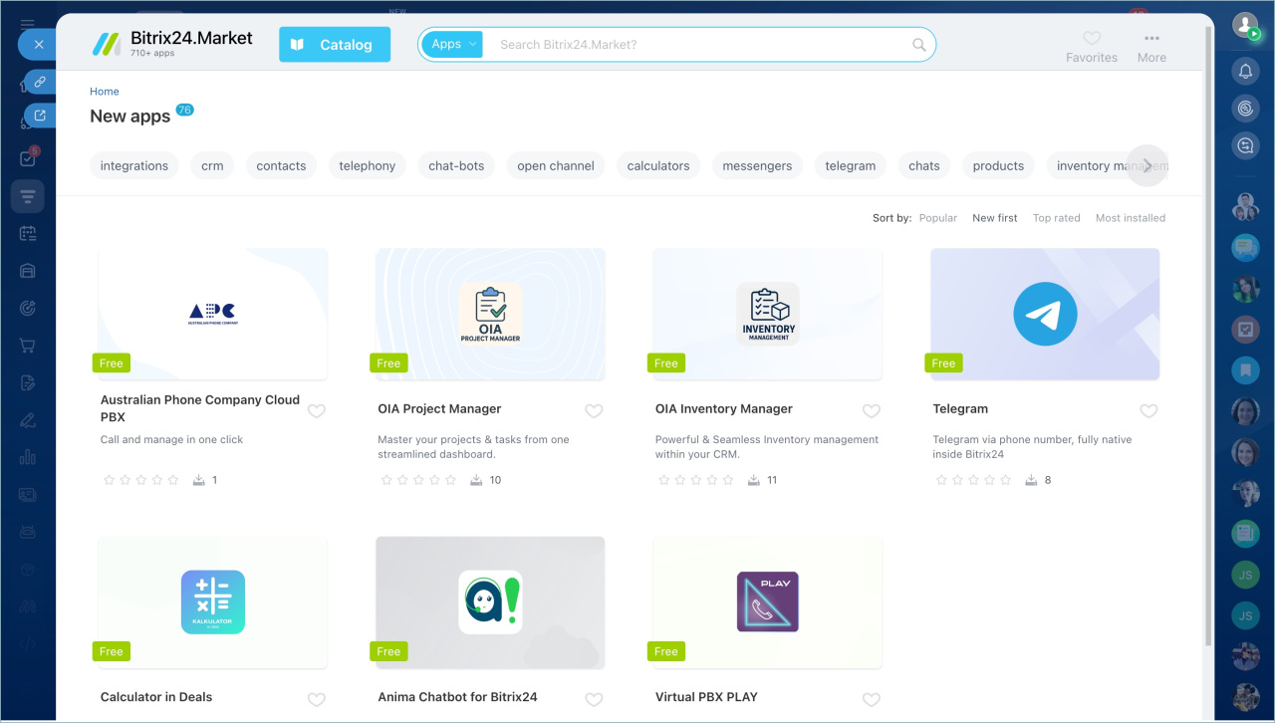Sort apps by Most installed
The image size is (1275, 723).
(1130, 218)
